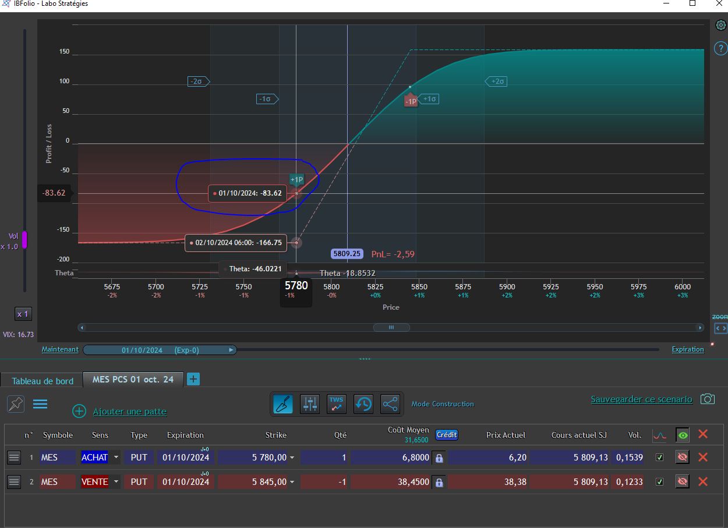
Task: Click the share scenario icon
Action: [390, 404]
